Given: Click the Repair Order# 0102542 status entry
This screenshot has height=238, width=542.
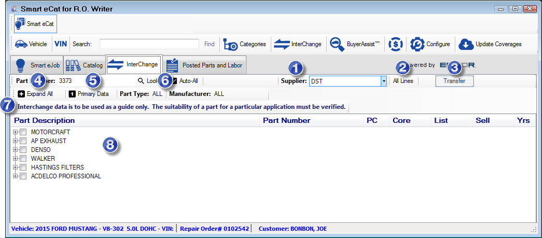Looking at the screenshot, I should (214, 229).
